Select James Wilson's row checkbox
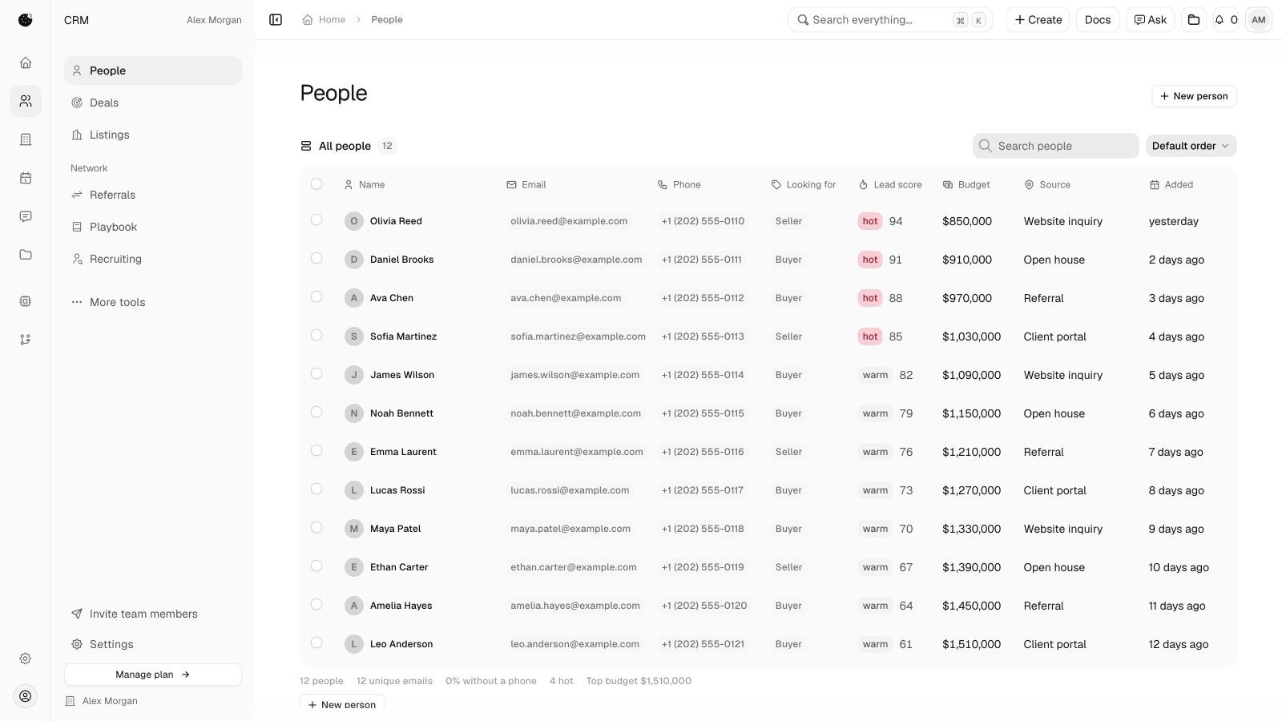The height and width of the screenshot is (721, 1282). pos(316,373)
